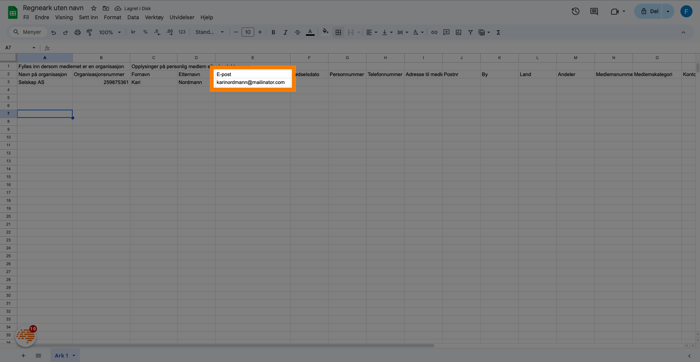Search menus via Menyer box

(x=28, y=32)
